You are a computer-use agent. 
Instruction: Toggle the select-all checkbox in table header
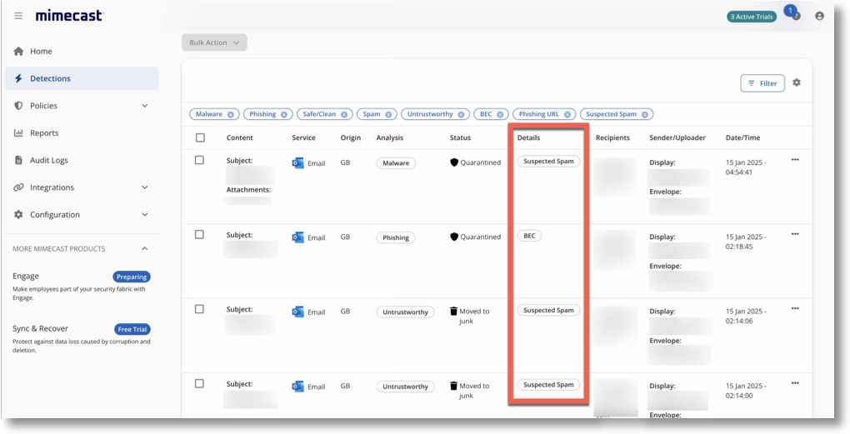click(200, 137)
